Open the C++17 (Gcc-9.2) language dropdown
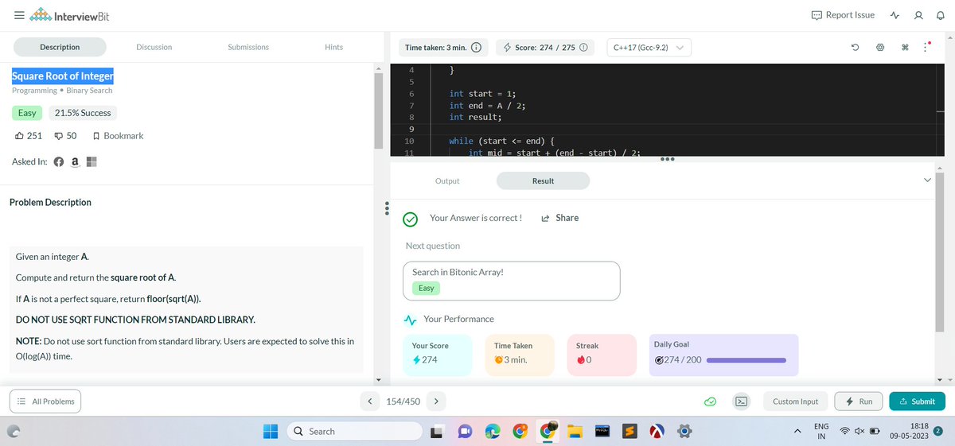955x446 pixels. point(649,48)
